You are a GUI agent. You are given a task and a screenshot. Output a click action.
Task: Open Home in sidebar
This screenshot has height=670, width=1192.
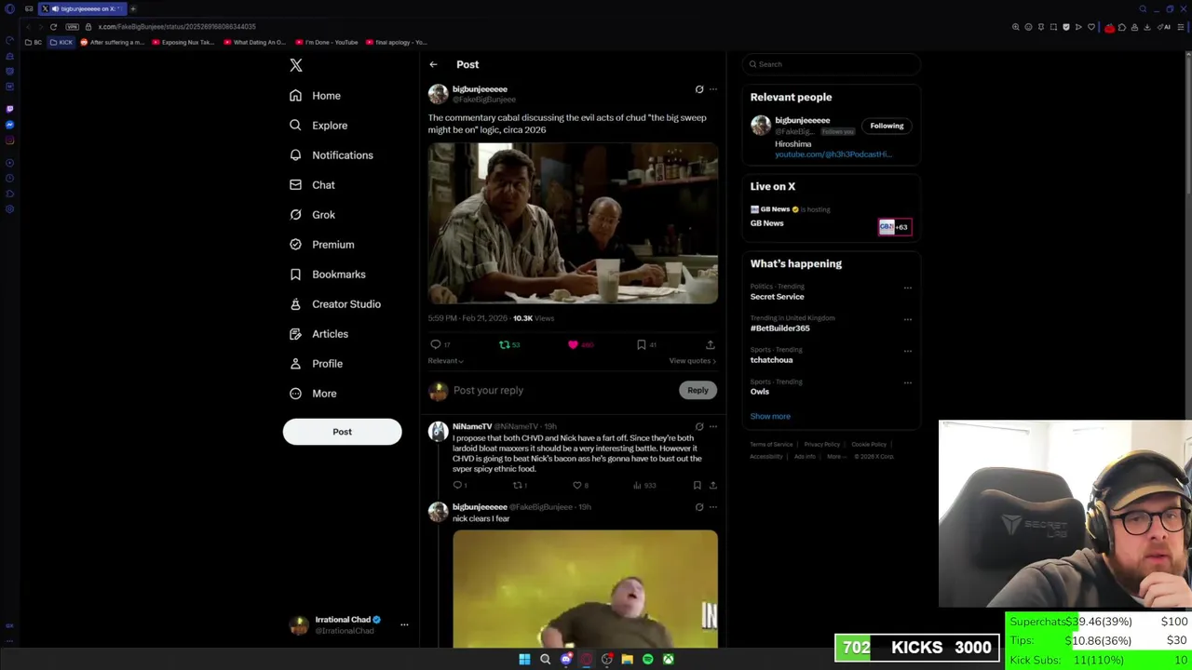(315, 96)
